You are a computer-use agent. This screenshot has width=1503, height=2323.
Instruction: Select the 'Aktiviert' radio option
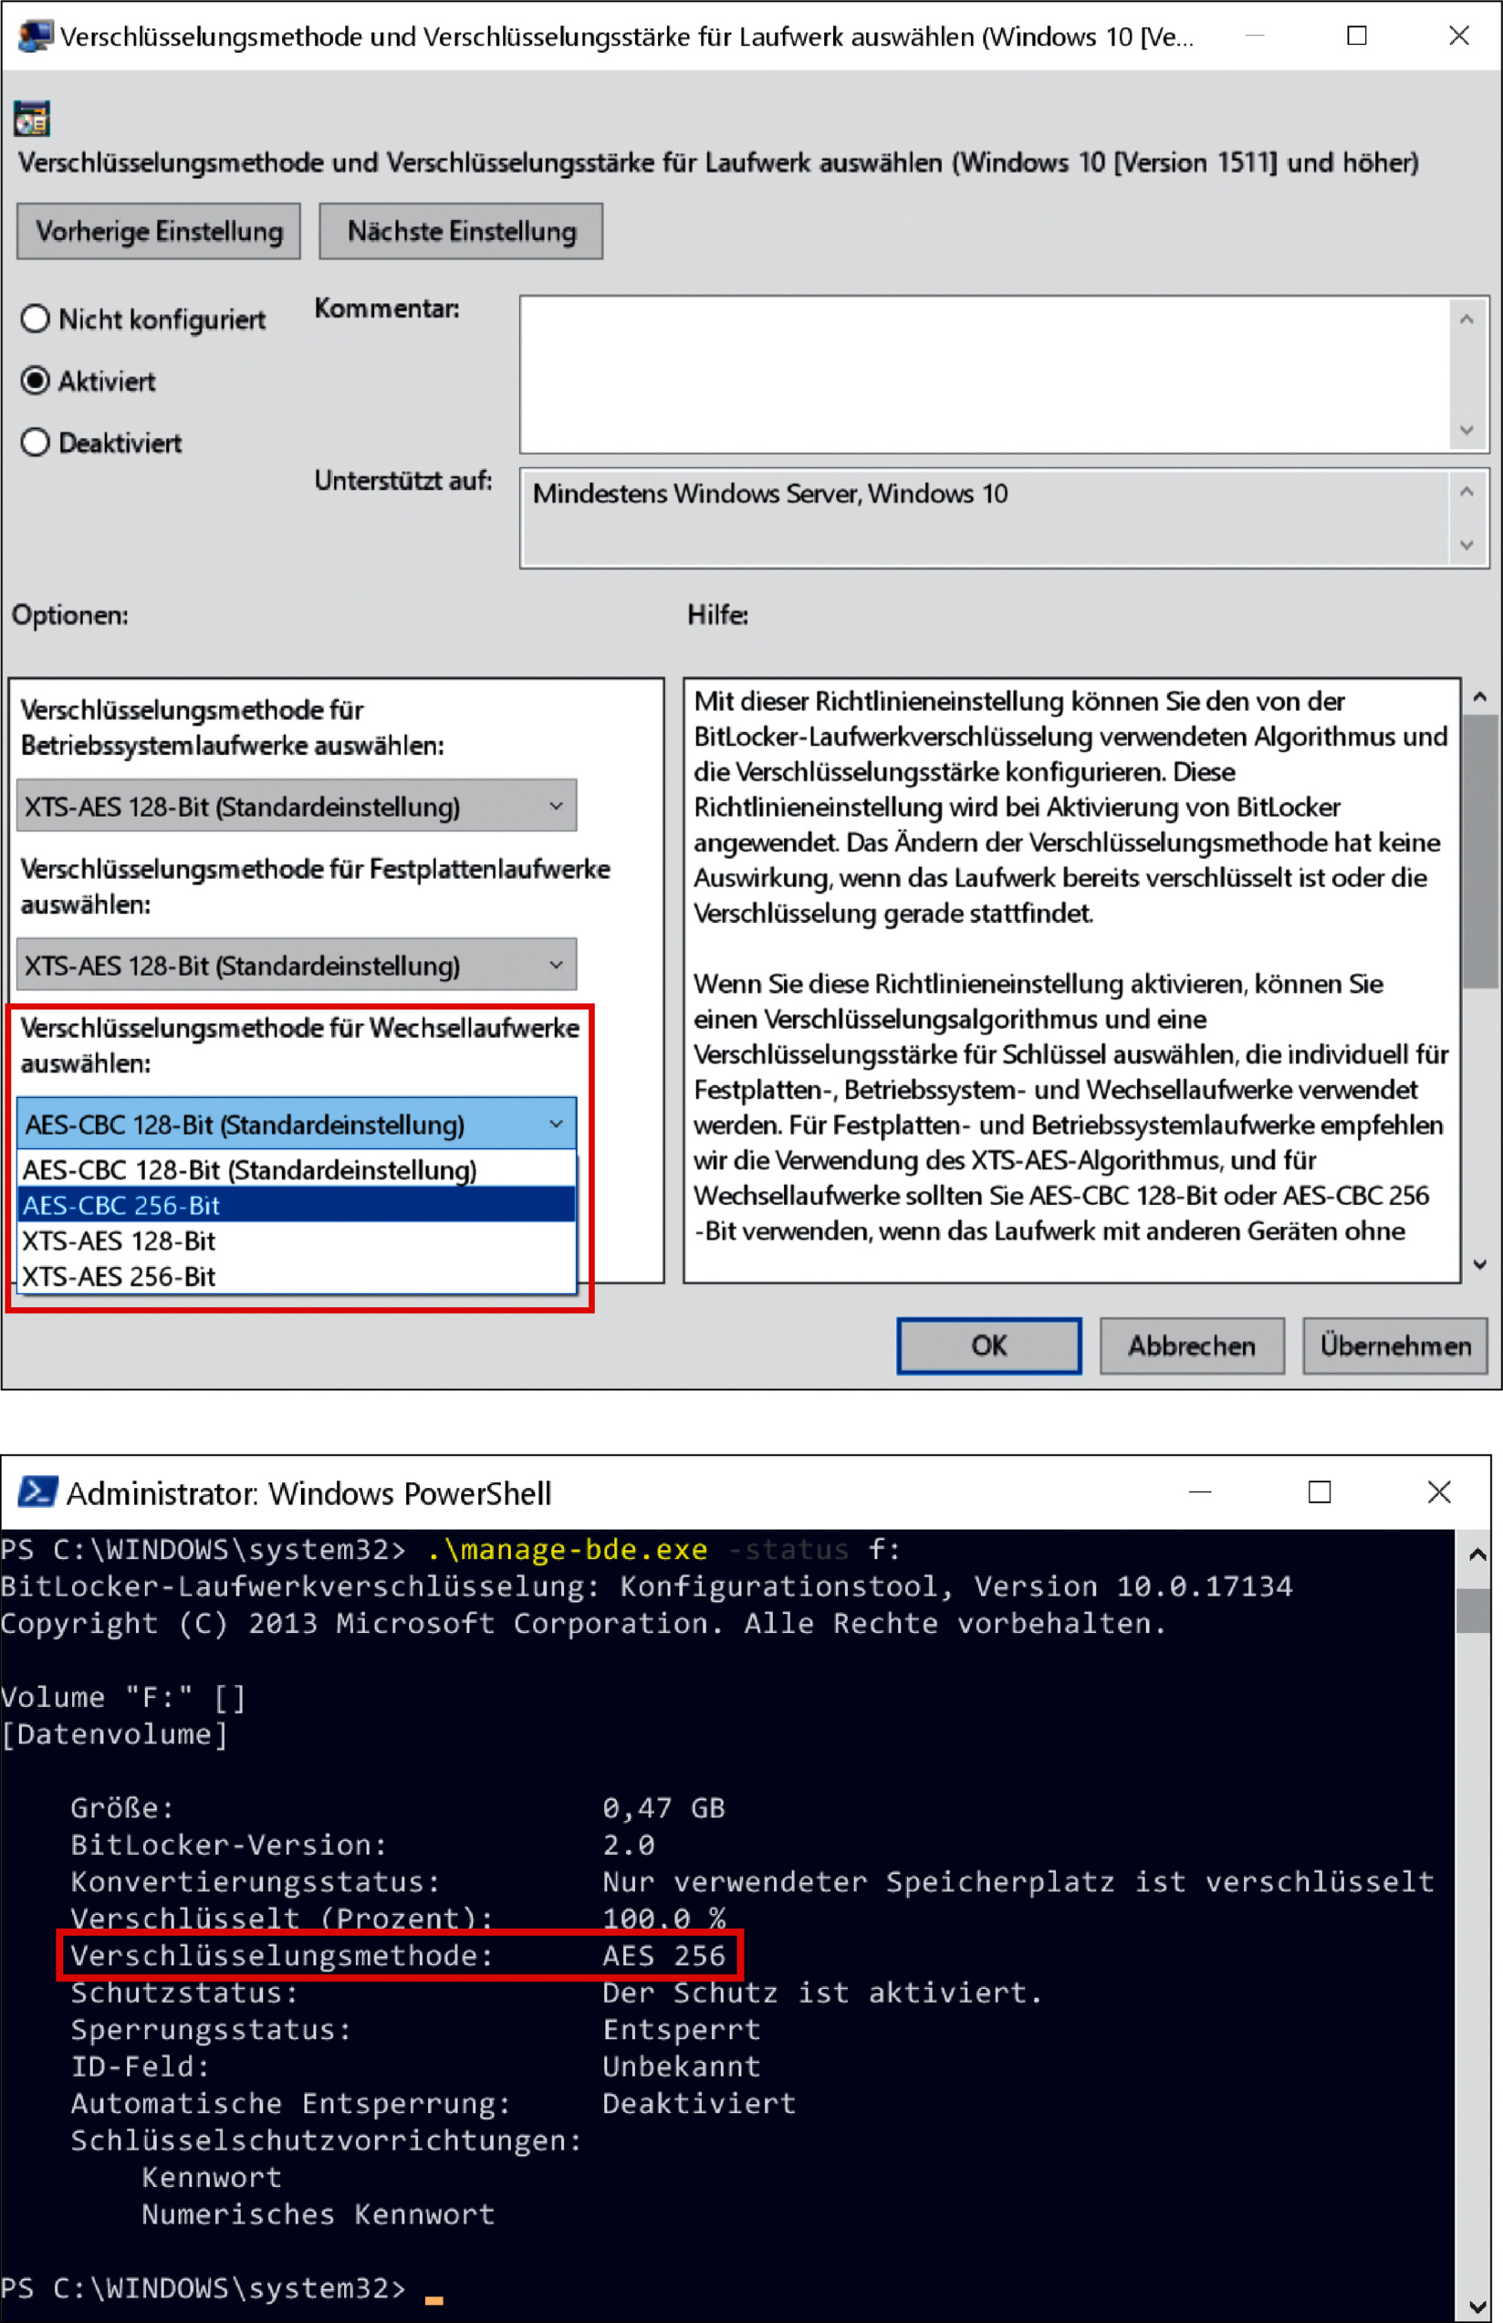36,381
